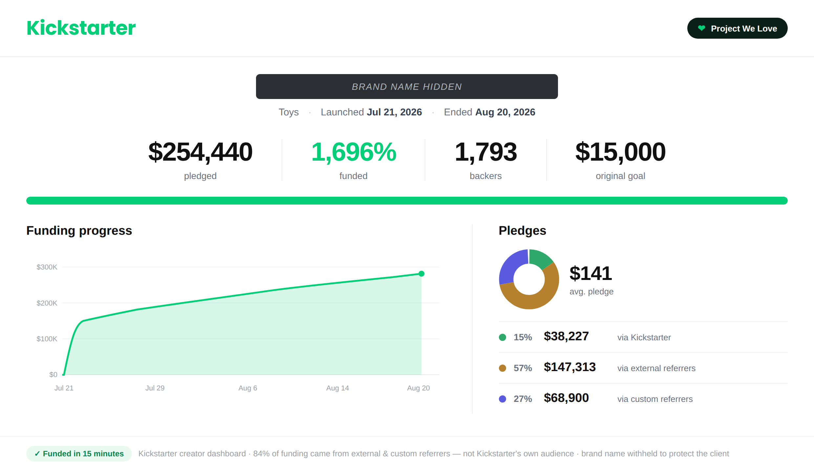Click the green dot for via Kickstarter
This screenshot has height=476, width=814.
pyautogui.click(x=502, y=337)
